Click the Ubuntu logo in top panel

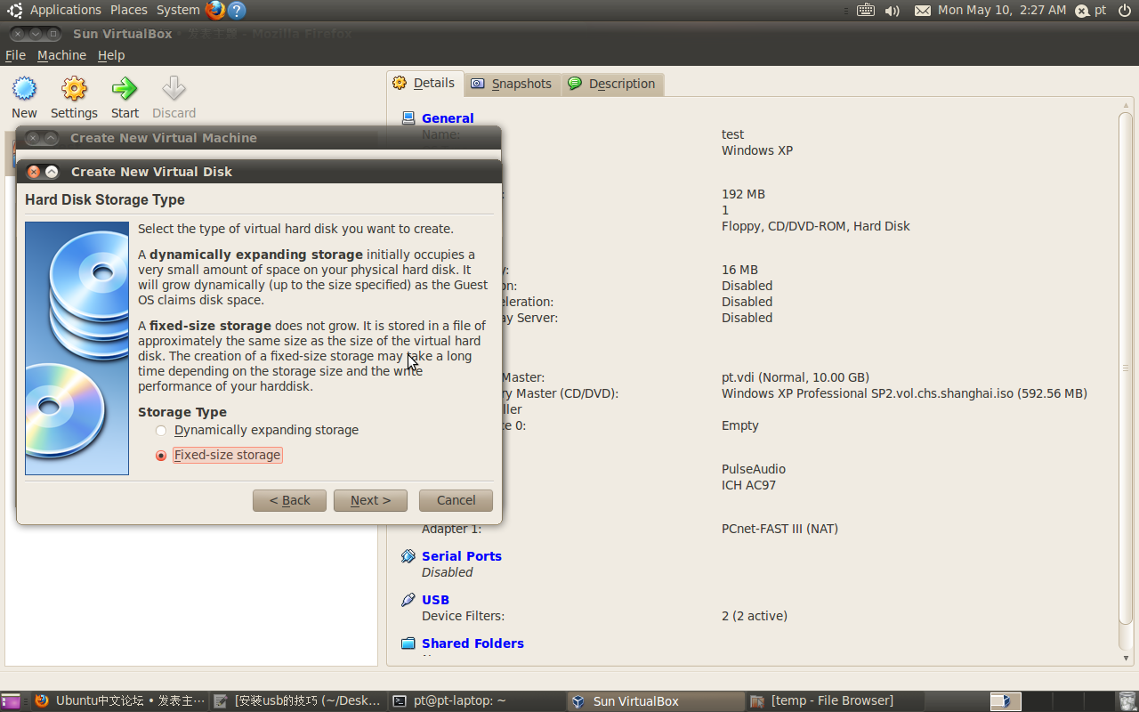click(x=15, y=10)
